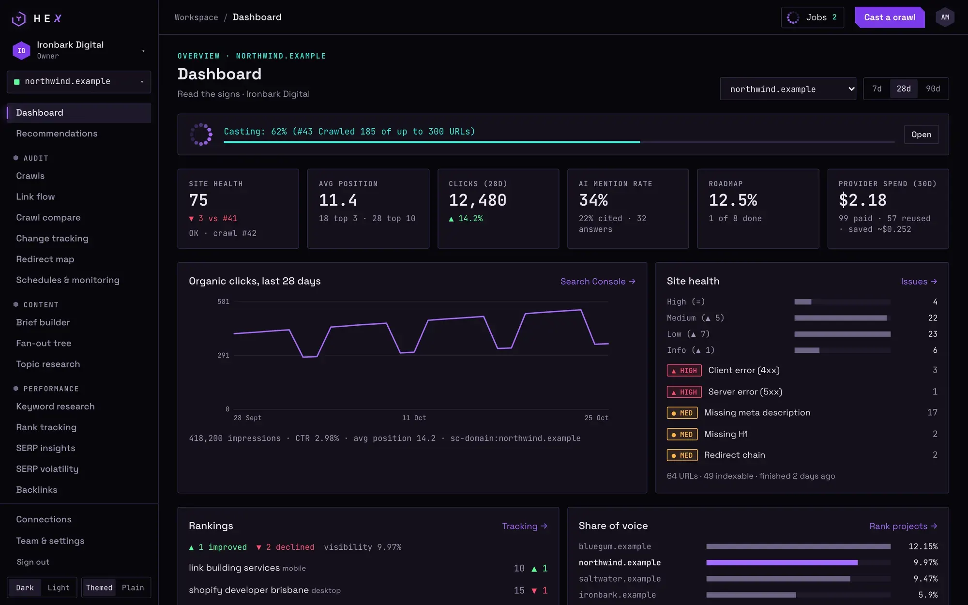Choose the Themed style option
This screenshot has height=605, width=968.
point(99,588)
